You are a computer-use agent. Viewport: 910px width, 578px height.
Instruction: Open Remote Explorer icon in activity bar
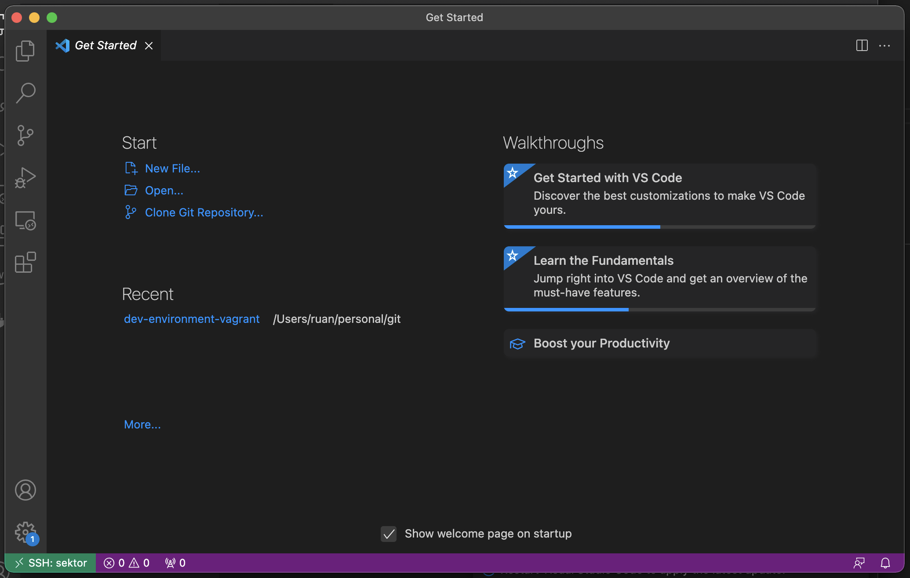pyautogui.click(x=25, y=220)
